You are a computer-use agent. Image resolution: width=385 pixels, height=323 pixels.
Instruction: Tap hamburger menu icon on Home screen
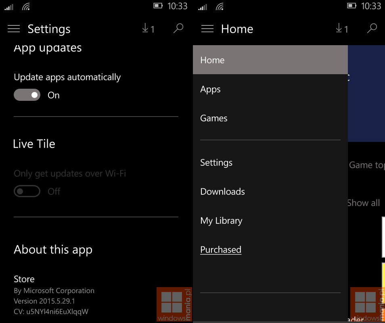[x=207, y=29]
